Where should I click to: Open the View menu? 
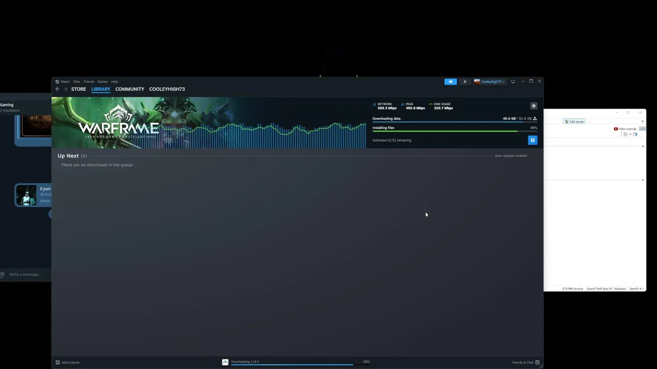tap(76, 81)
